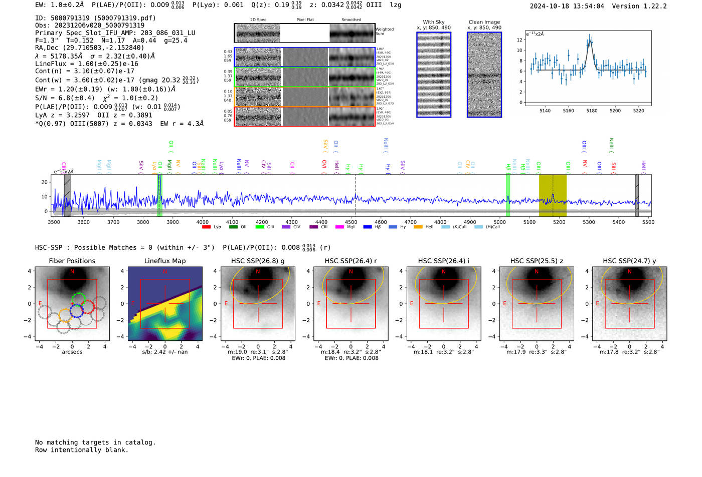Open the HSC SSP(24.7) y image
Screen dimensions: 702x477
(630, 304)
